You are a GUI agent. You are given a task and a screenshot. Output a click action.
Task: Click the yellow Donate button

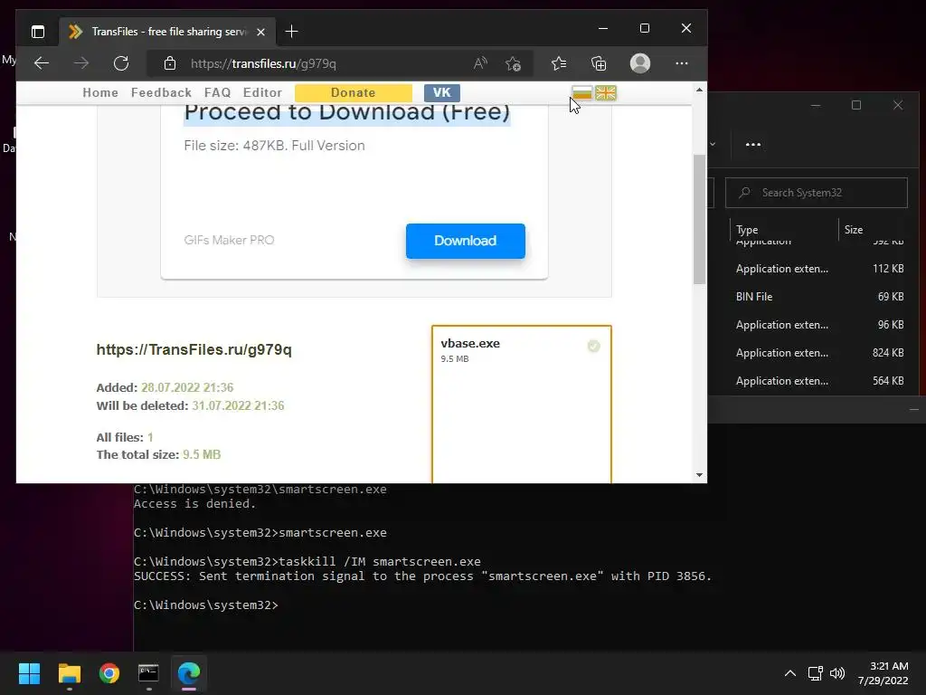pos(354,93)
